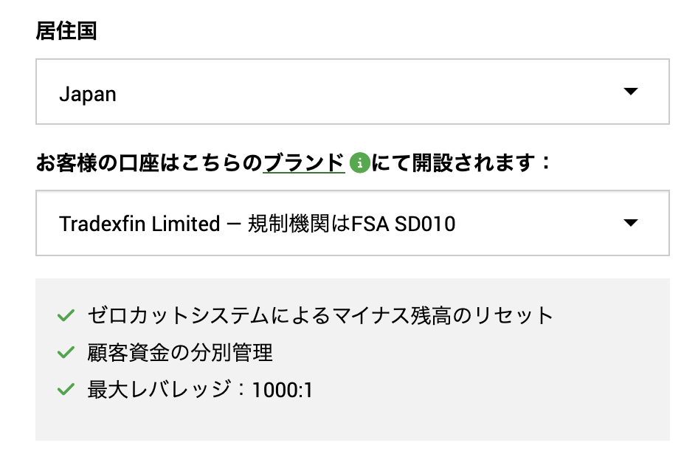Click the 1000:1 leverage value
This screenshot has width=698, height=457.
(x=283, y=390)
